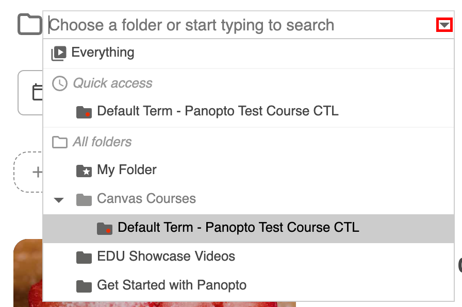The height and width of the screenshot is (307, 462).
Task: Click the EDU Showcase Videos folder icon
Action: (x=84, y=257)
